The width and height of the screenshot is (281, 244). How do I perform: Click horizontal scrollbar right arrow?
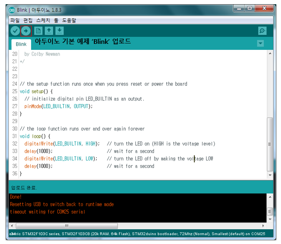[x=263, y=226]
